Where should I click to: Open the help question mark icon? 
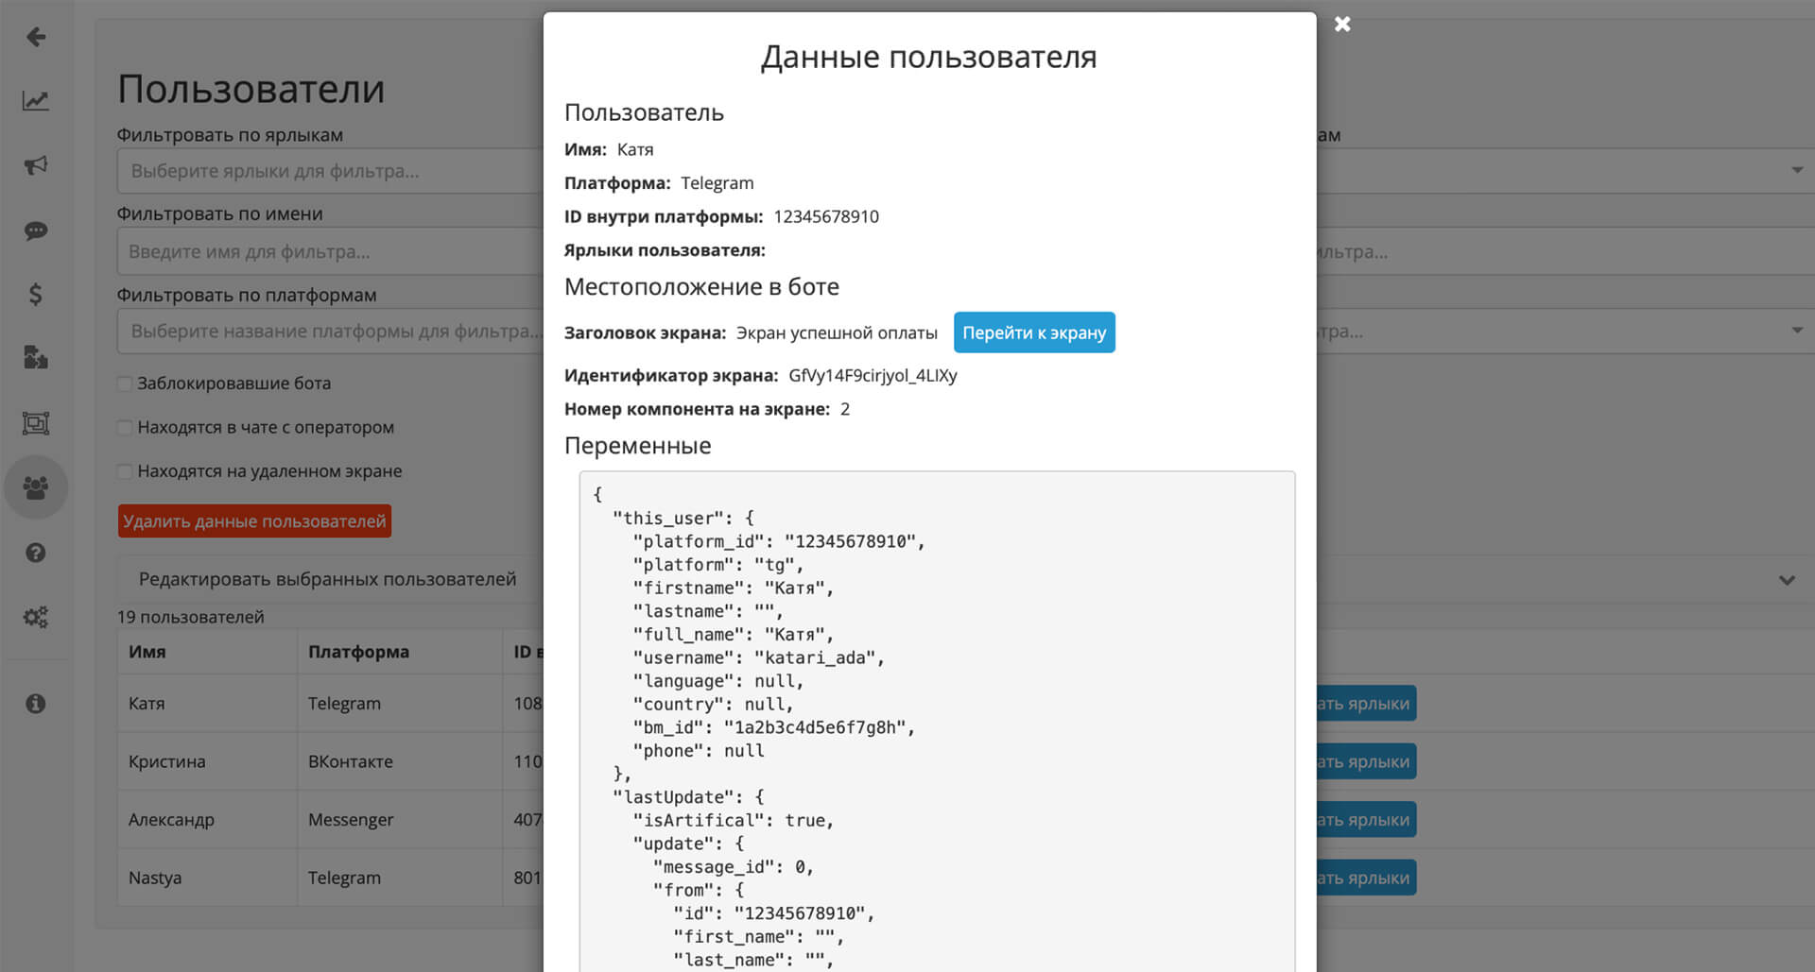(36, 553)
